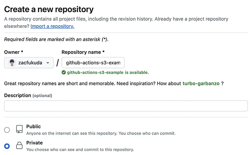Screen dimensions: 252x155
Task: Click the zacfukuda avatar image
Action: click(12, 63)
